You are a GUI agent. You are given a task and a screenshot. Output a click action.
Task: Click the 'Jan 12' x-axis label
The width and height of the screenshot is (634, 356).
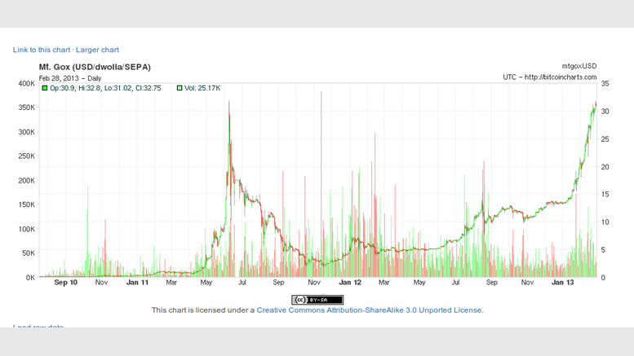pos(350,283)
